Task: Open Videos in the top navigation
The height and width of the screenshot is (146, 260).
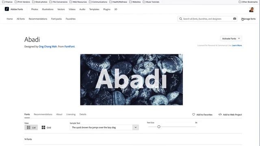Action: [72, 9]
